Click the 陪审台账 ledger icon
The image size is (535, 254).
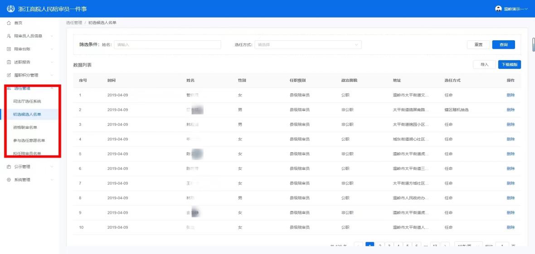9,49
